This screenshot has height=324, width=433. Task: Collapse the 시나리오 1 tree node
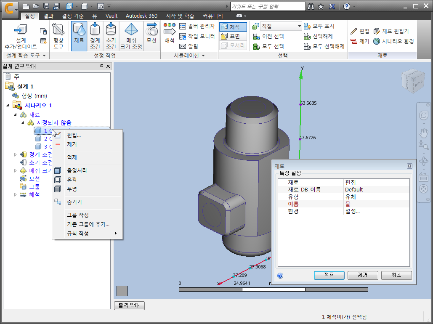[8, 105]
